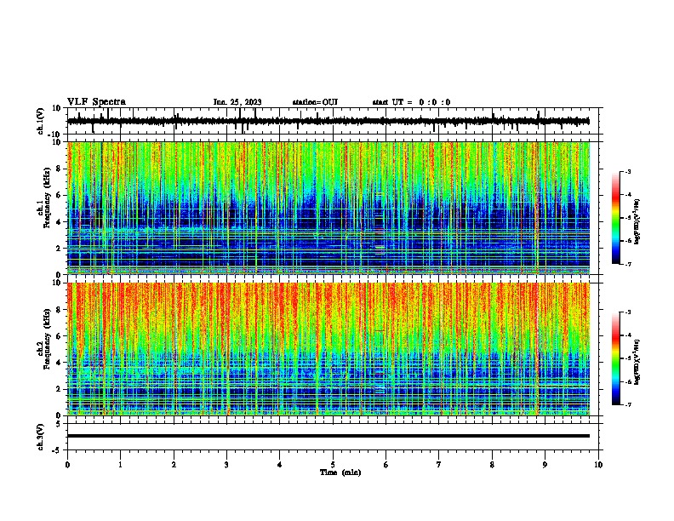The height and width of the screenshot is (521, 674).
Task: Click the "Time (min)" axis title
Action: tap(340, 472)
